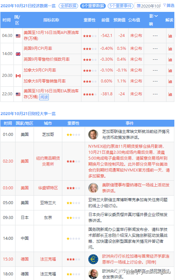
Task: Toggle the 6个重要数据 filter pill
Action: tap(93, 6)
